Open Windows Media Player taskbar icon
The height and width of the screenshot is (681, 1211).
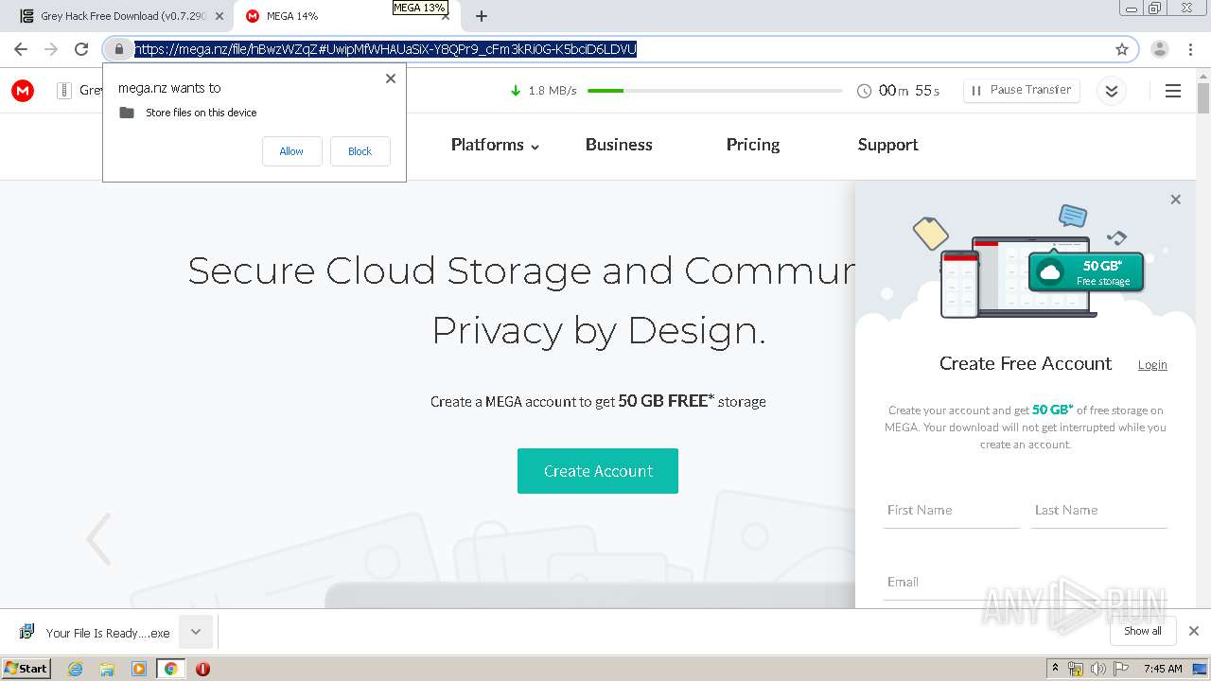pos(139,669)
